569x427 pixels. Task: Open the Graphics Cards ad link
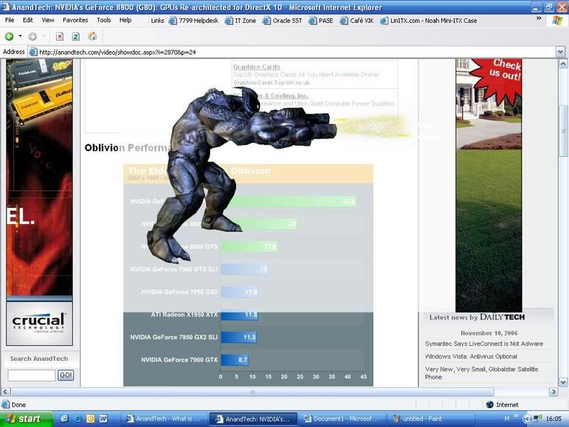click(x=257, y=67)
